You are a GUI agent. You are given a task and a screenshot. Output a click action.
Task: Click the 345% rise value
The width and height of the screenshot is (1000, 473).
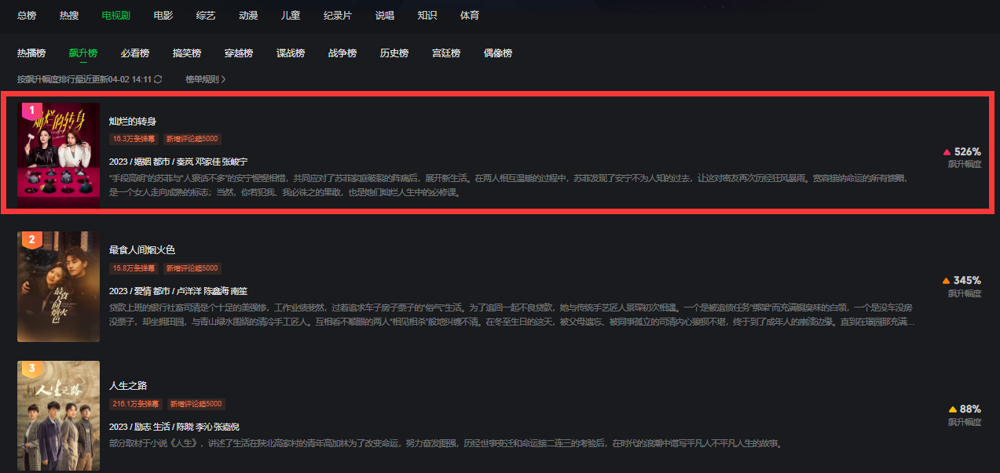point(967,280)
